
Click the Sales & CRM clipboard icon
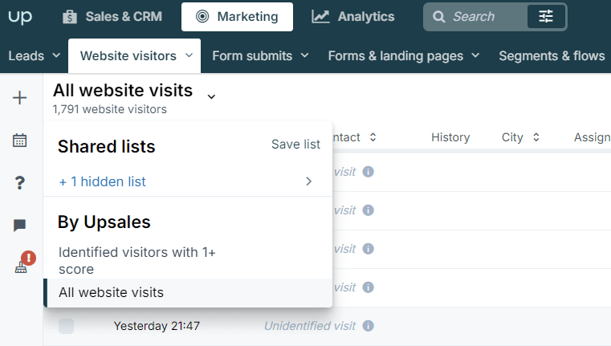(x=70, y=17)
